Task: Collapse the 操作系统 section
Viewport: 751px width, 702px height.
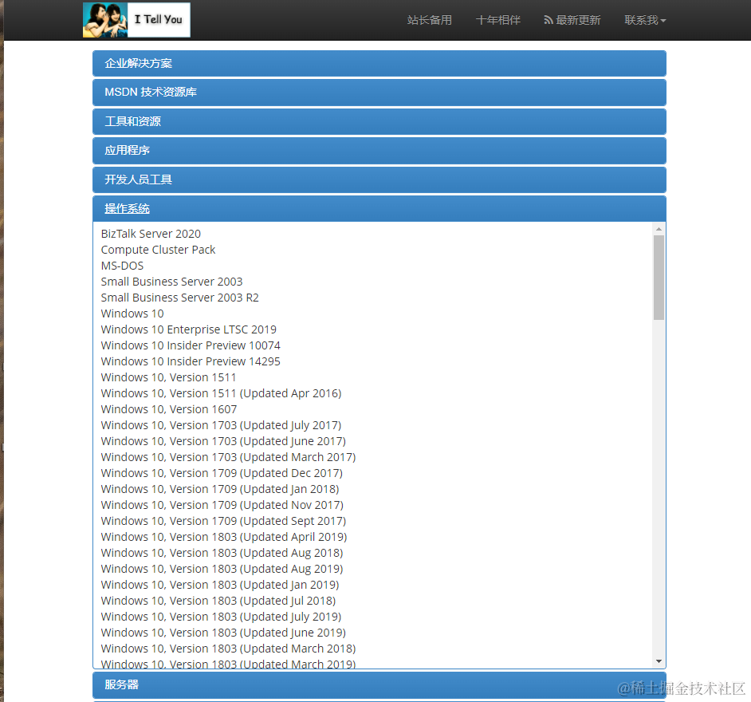Action: click(x=379, y=208)
